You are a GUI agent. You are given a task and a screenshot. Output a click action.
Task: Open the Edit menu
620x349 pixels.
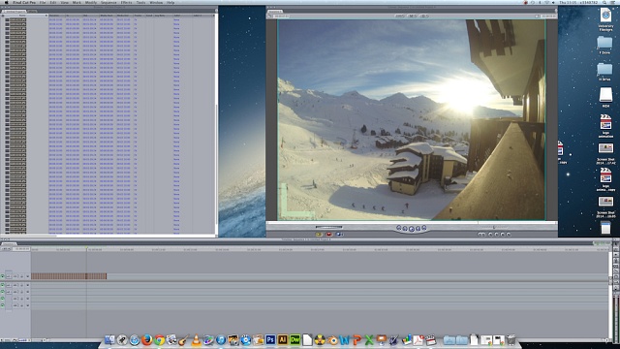coord(53,2)
